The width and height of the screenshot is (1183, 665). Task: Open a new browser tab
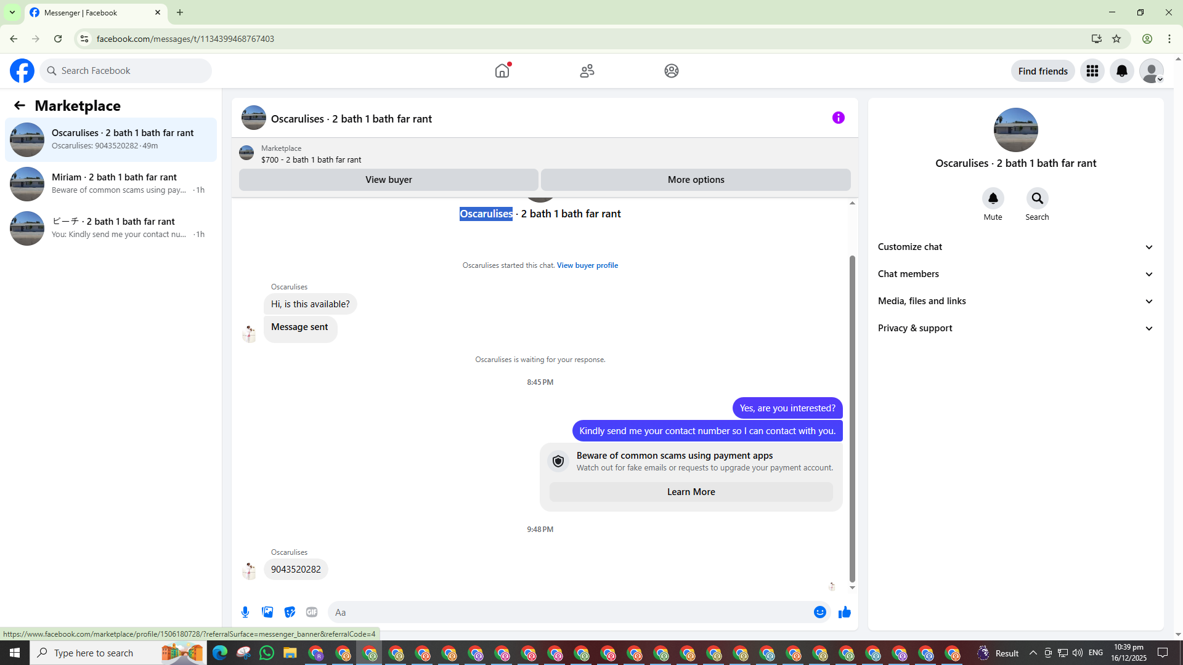180,12
